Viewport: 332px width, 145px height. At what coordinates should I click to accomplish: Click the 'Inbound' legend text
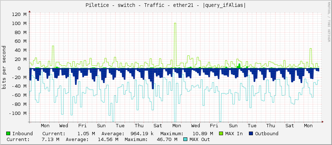click(x=23, y=134)
